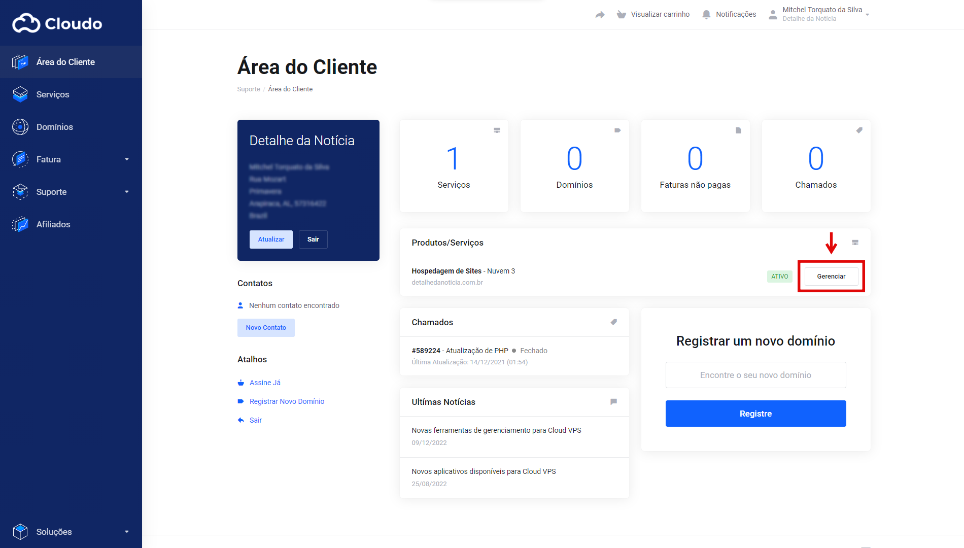Screen dimensions: 964x548
Task: Open the Afiliados sidebar icon
Action: (20, 224)
